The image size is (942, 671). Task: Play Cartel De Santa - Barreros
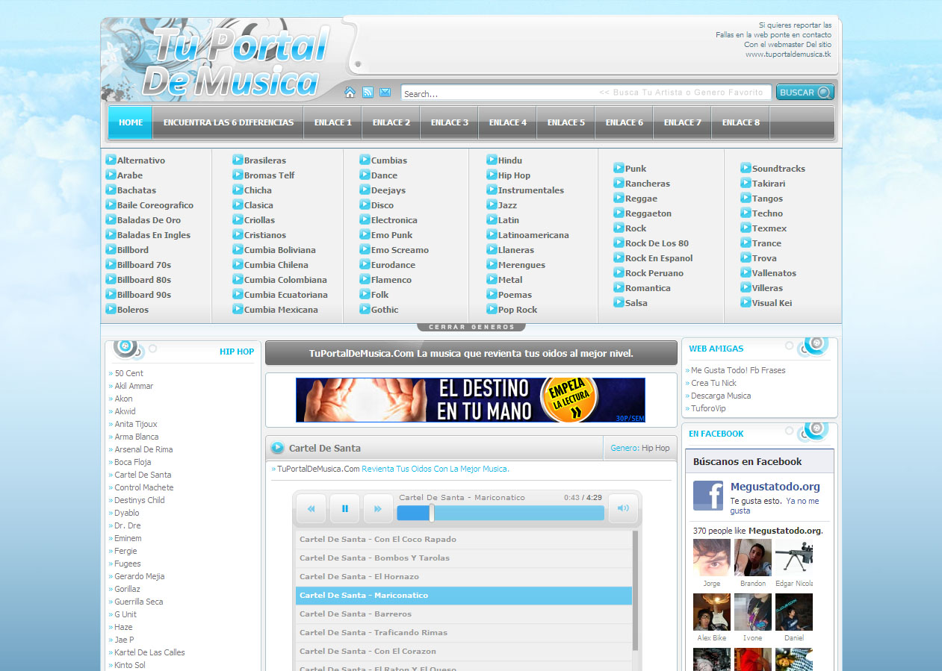pos(464,614)
